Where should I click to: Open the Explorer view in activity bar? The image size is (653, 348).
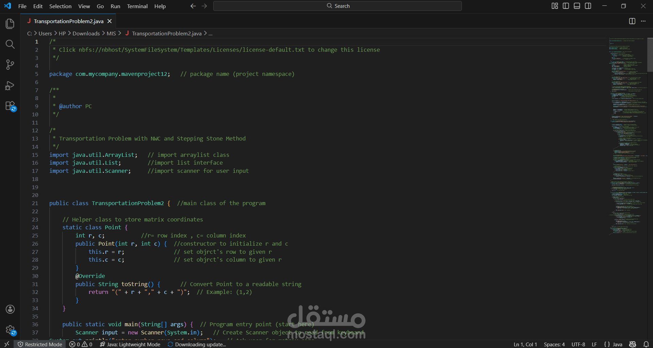coord(10,24)
